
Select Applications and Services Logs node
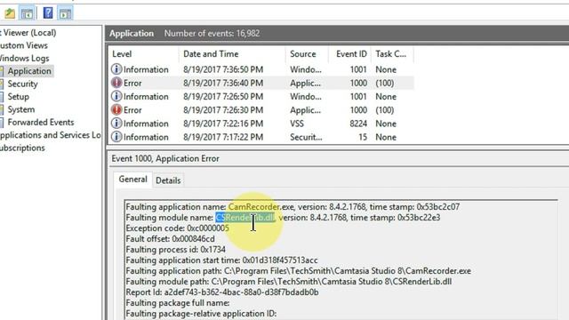pyautogui.click(x=50, y=135)
